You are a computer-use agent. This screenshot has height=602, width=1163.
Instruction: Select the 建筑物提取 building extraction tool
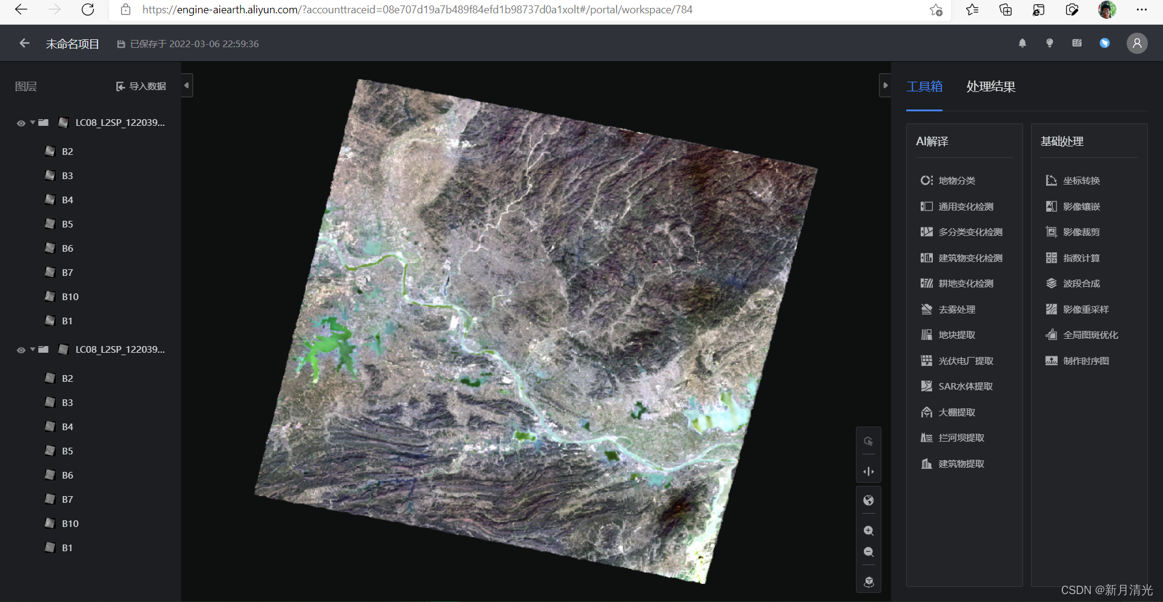click(x=952, y=463)
